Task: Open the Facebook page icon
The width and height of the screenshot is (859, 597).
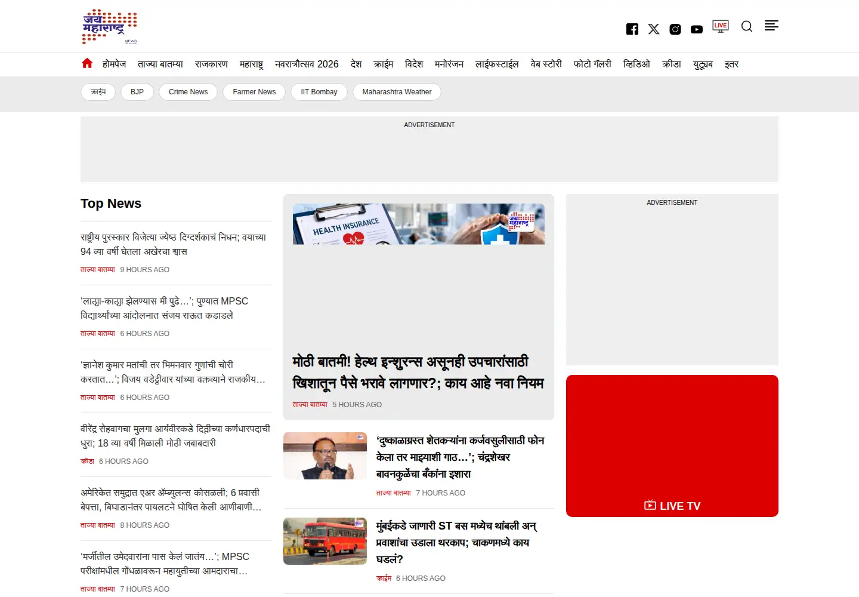Action: 632,29
